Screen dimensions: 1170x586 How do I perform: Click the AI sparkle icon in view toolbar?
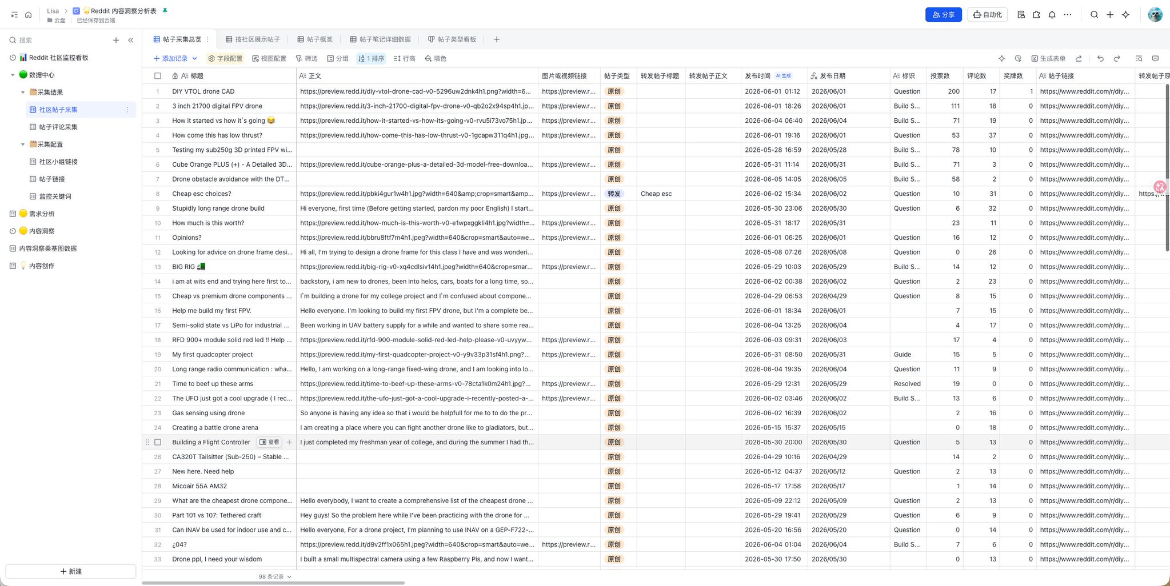click(1001, 58)
